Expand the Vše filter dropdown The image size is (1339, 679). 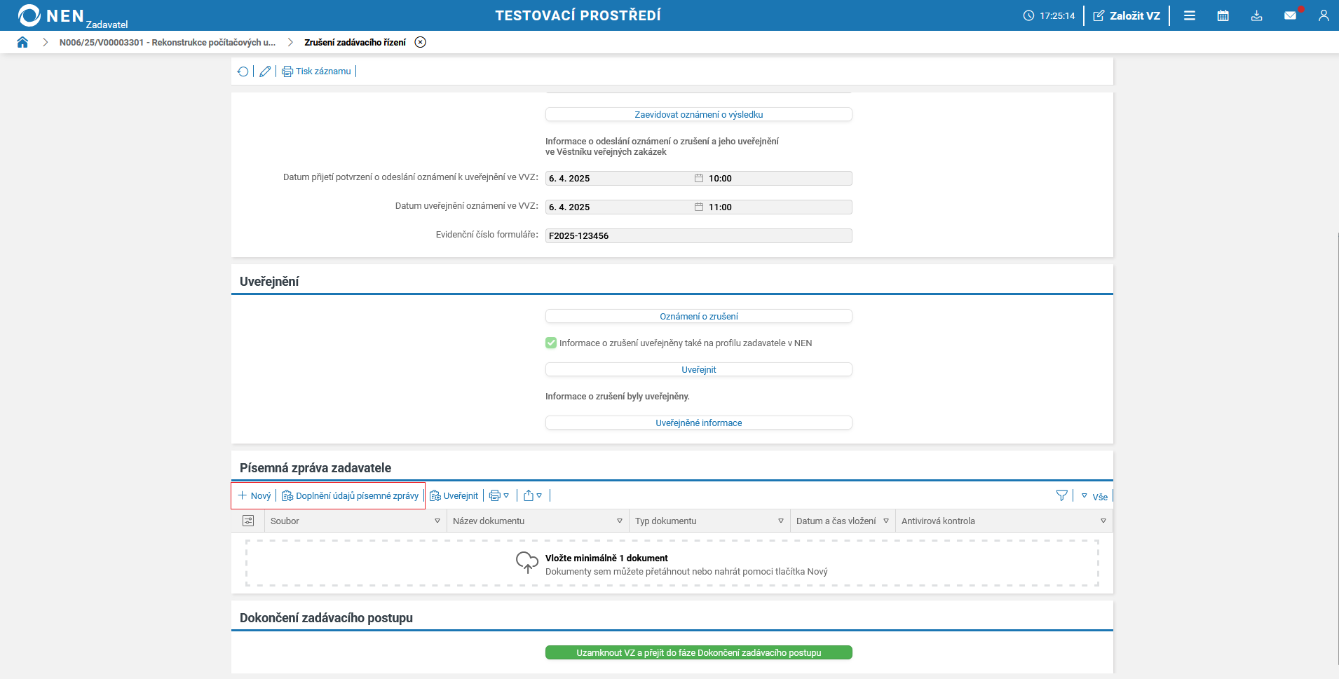[1094, 496]
